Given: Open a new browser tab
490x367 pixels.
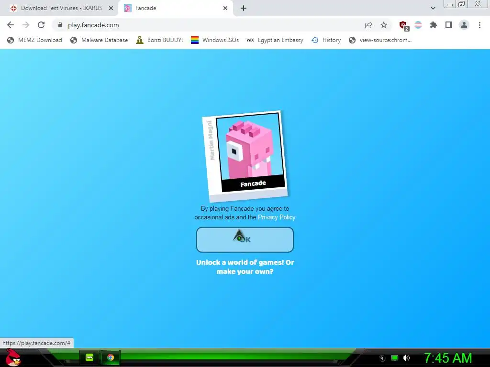Looking at the screenshot, I should (244, 8).
